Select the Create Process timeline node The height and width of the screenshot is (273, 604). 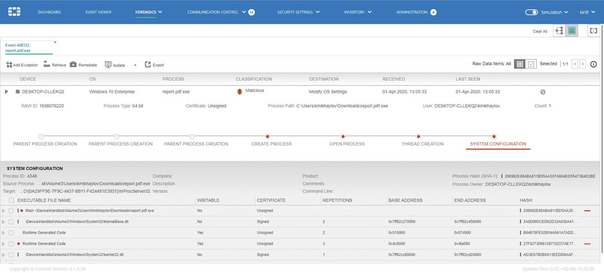tap(268, 136)
